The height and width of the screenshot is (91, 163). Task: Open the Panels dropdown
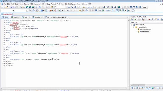pyautogui.click(x=143, y=7)
